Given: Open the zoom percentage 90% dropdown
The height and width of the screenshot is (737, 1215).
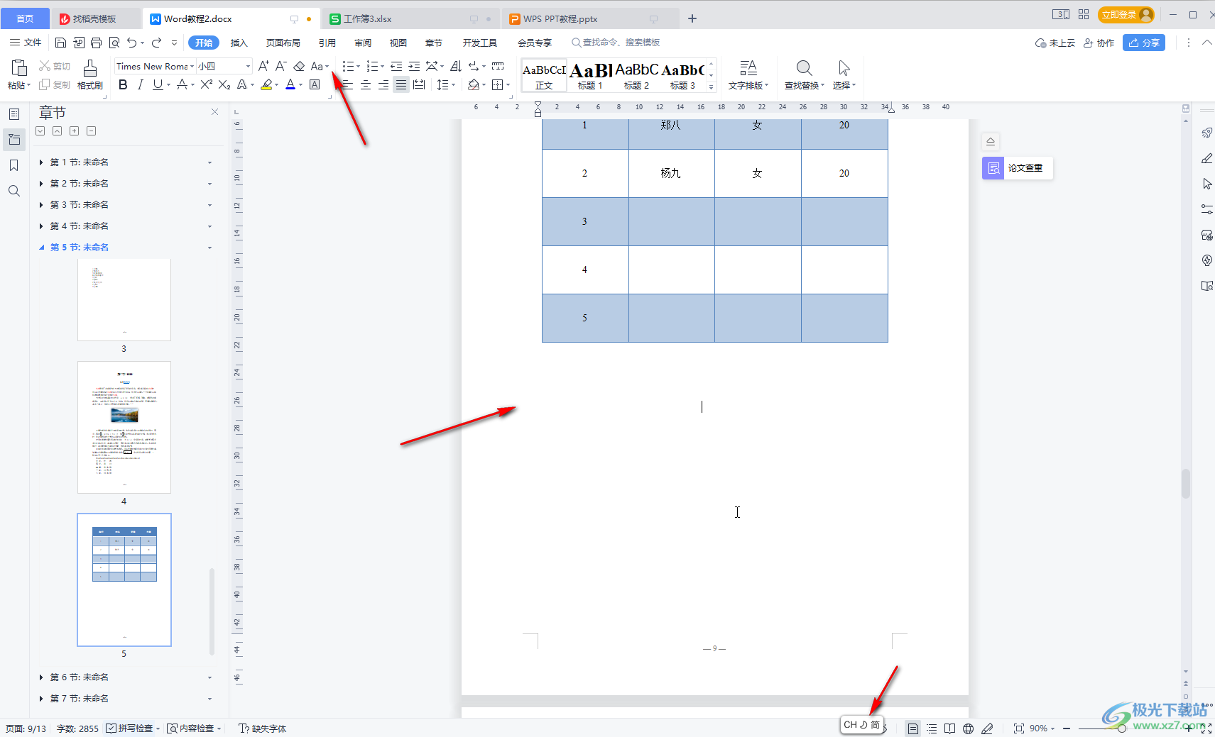Looking at the screenshot, I should (1042, 728).
